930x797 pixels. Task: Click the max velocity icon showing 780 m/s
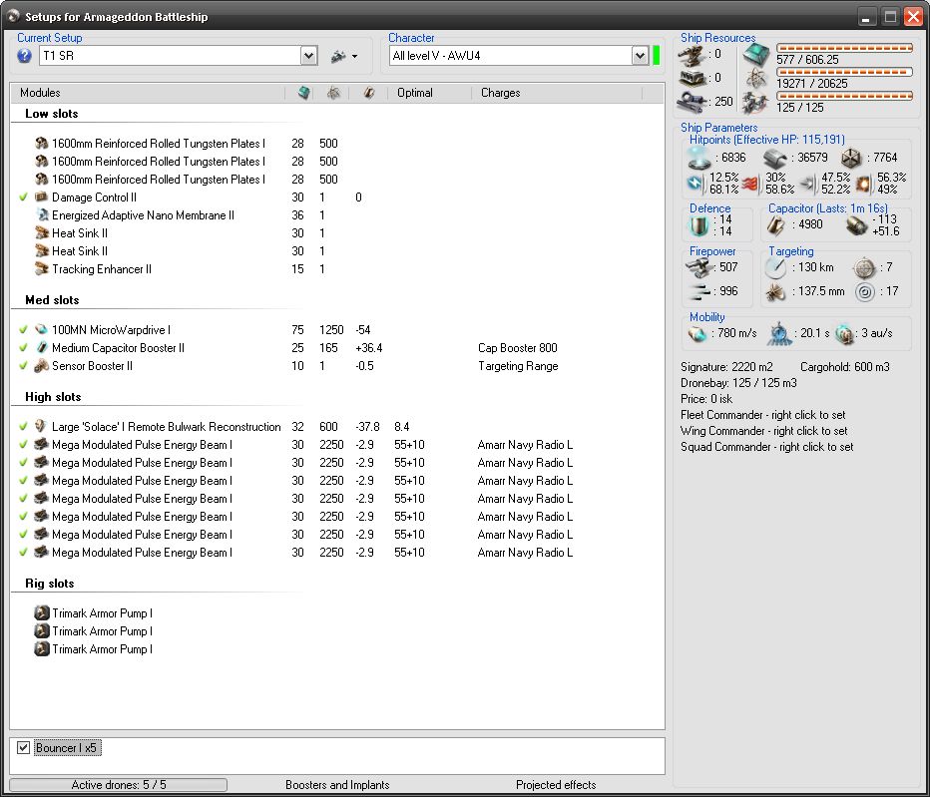click(x=698, y=334)
